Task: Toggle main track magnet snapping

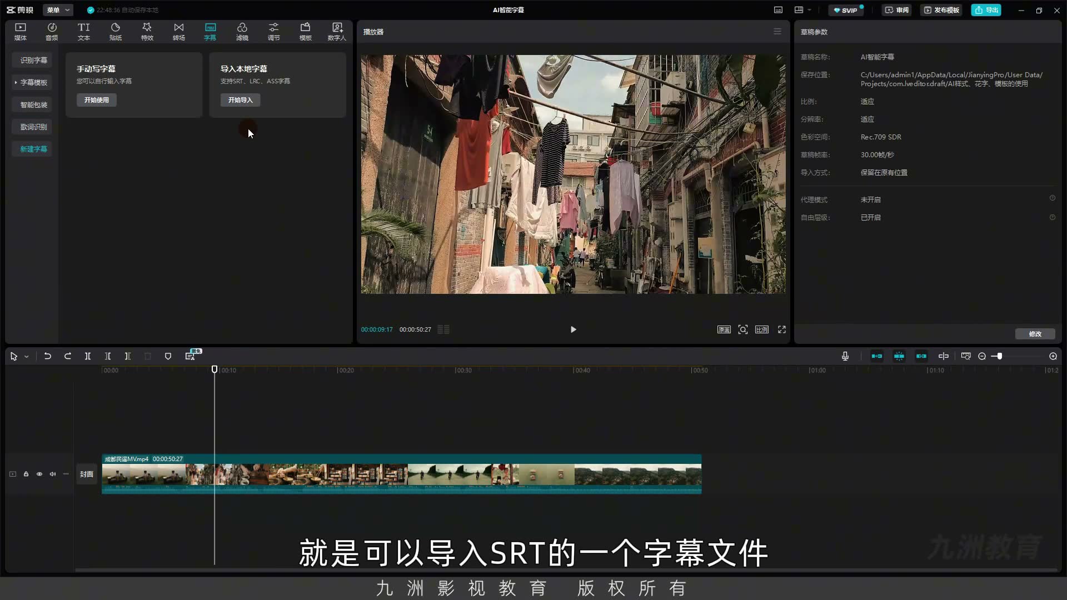Action: click(x=877, y=356)
